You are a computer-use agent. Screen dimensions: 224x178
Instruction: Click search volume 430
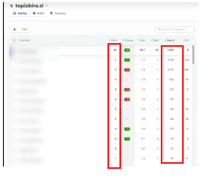172,79
